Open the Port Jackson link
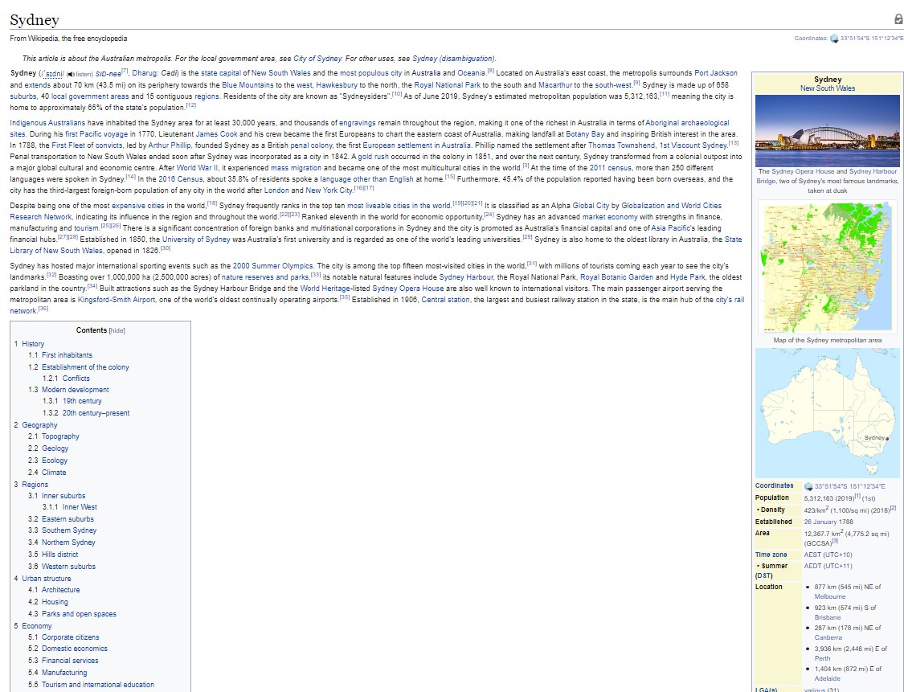The image size is (904, 692). pos(714,72)
